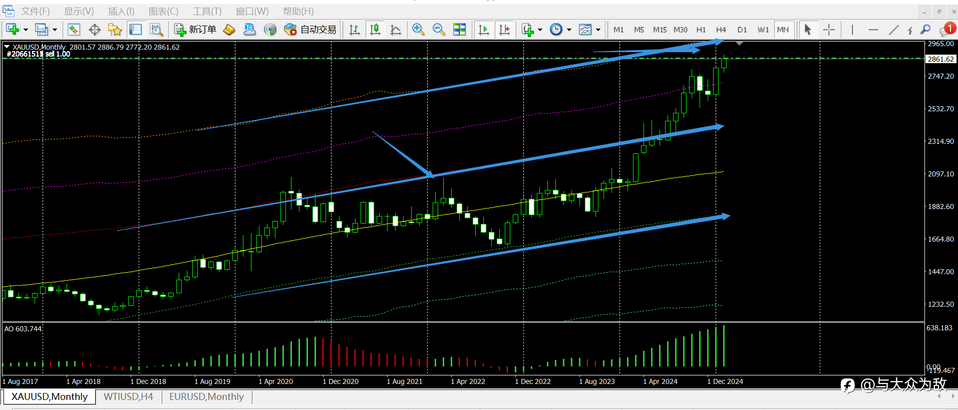The width and height of the screenshot is (958, 410).
Task: Open the templates dropdown arrow
Action: (x=598, y=30)
